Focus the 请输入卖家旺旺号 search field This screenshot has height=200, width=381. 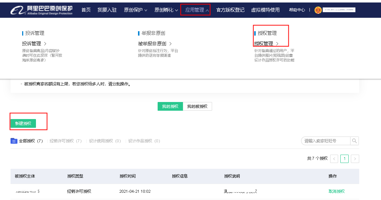[x=326, y=141]
